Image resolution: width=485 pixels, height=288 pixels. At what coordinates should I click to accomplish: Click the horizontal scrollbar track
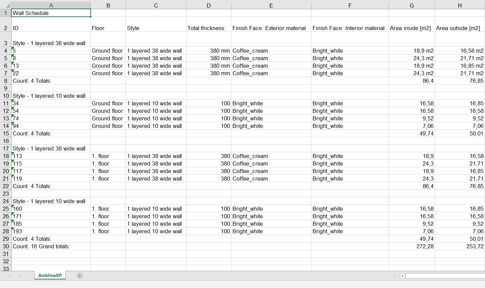pyautogui.click(x=445, y=276)
